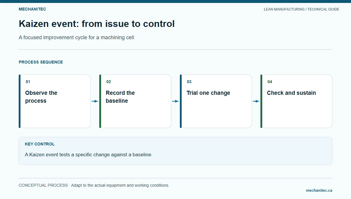The image size is (351, 199).
Task: Select the sentence 'A Kaizen event tests a specific change against a baseline.'
Action: click(x=89, y=155)
